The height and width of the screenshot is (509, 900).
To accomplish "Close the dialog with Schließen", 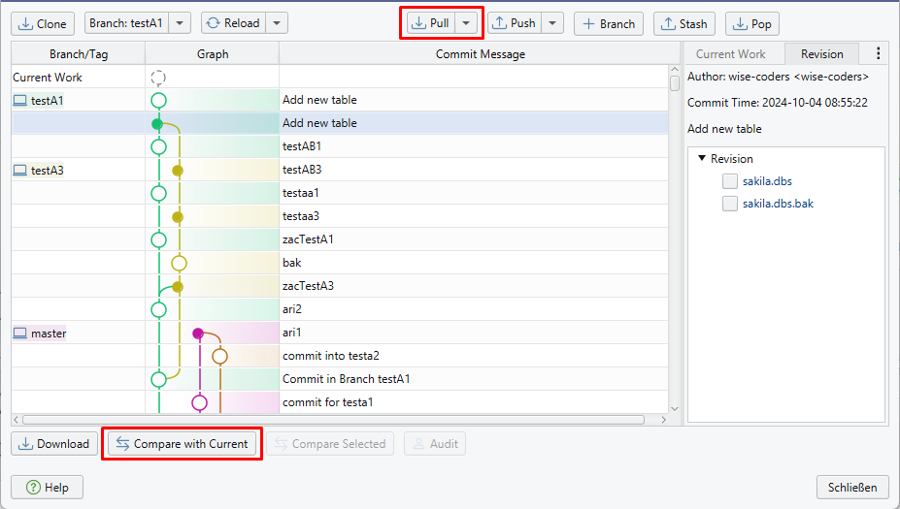I will click(x=852, y=488).
